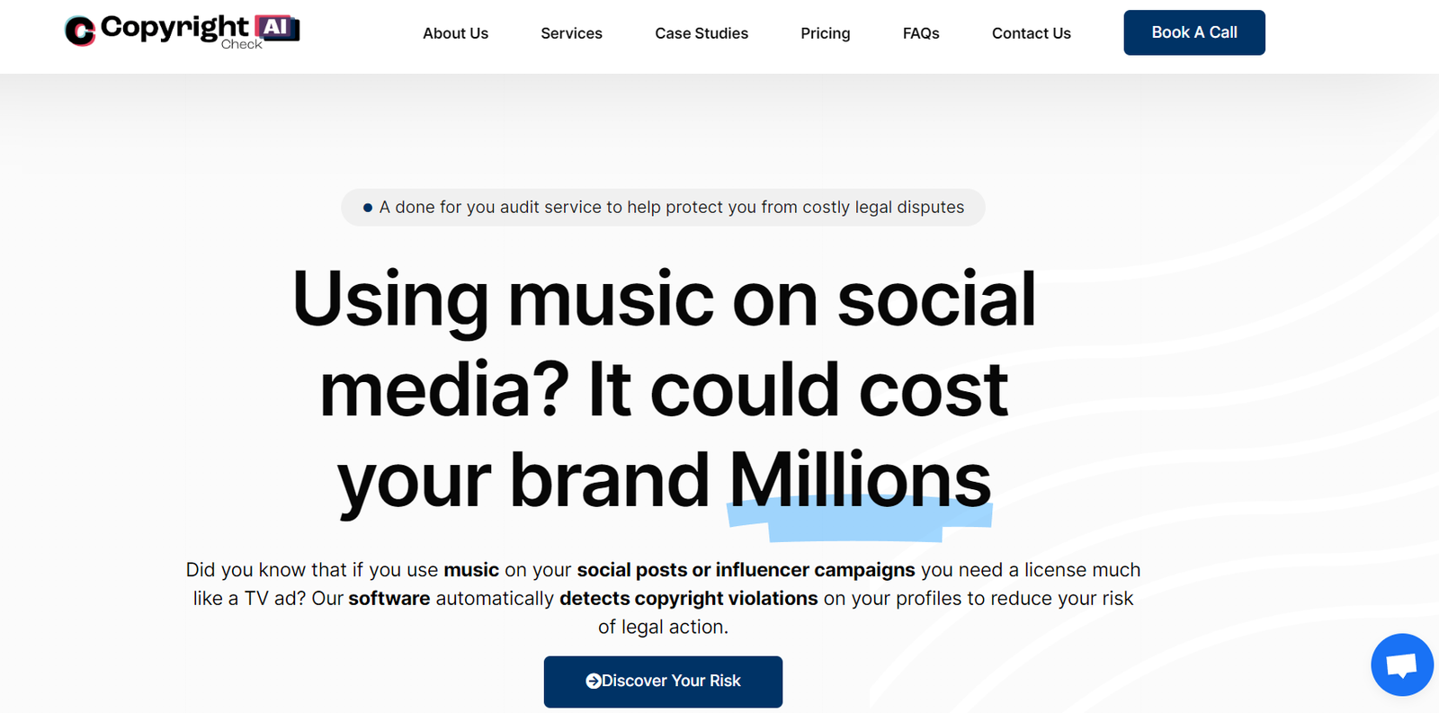Go to Contact Us
The height and width of the screenshot is (713, 1439).
point(1031,33)
